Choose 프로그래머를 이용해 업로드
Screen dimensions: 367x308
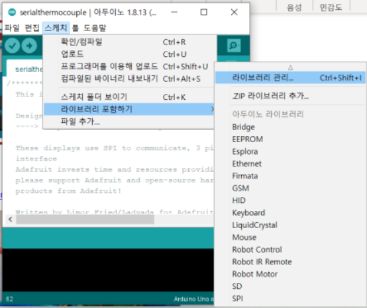[x=129, y=67]
